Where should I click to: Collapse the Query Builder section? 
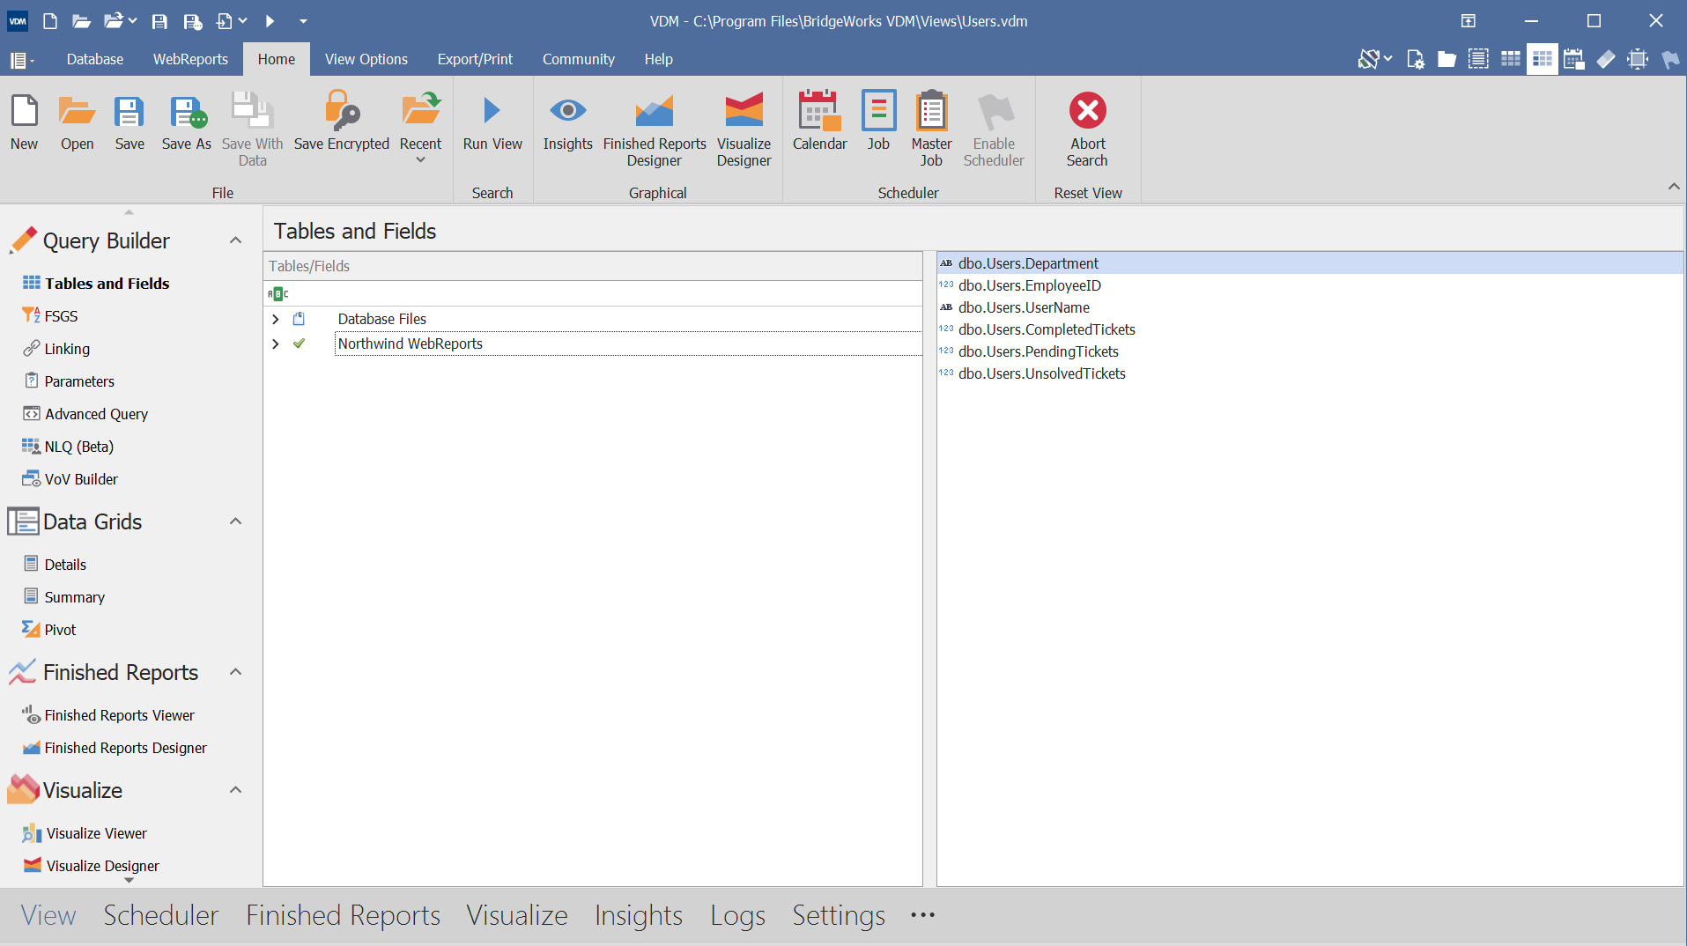point(235,240)
